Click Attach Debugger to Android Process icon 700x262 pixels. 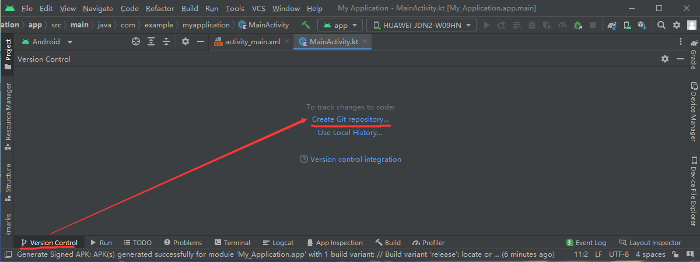point(577,25)
